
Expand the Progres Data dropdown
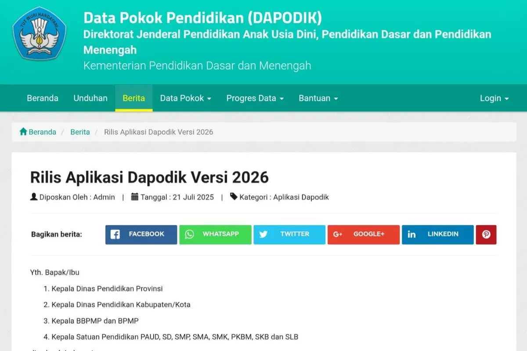[x=255, y=98]
